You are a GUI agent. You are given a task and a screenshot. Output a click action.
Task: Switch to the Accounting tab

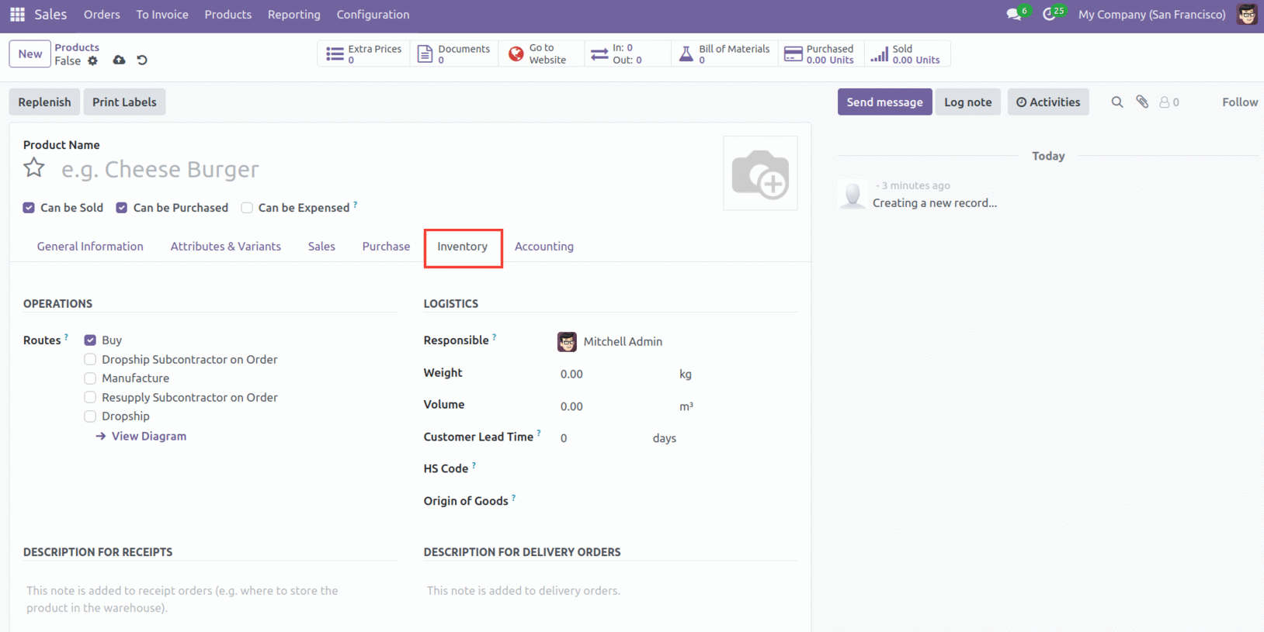click(543, 247)
